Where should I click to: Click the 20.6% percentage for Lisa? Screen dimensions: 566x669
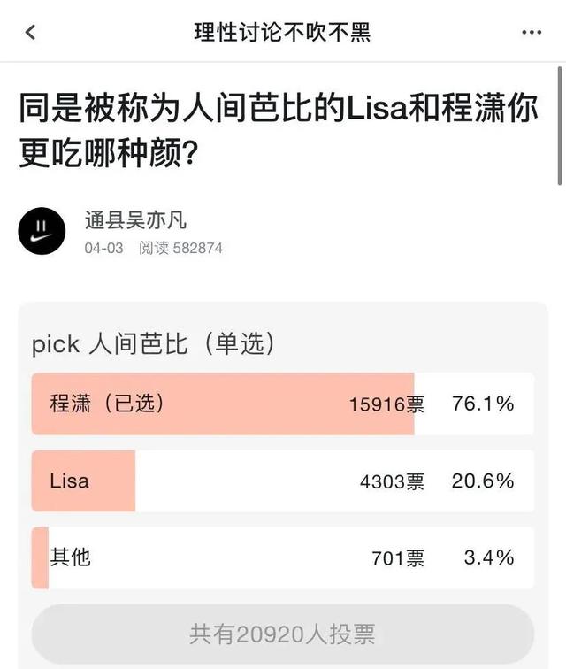point(483,481)
